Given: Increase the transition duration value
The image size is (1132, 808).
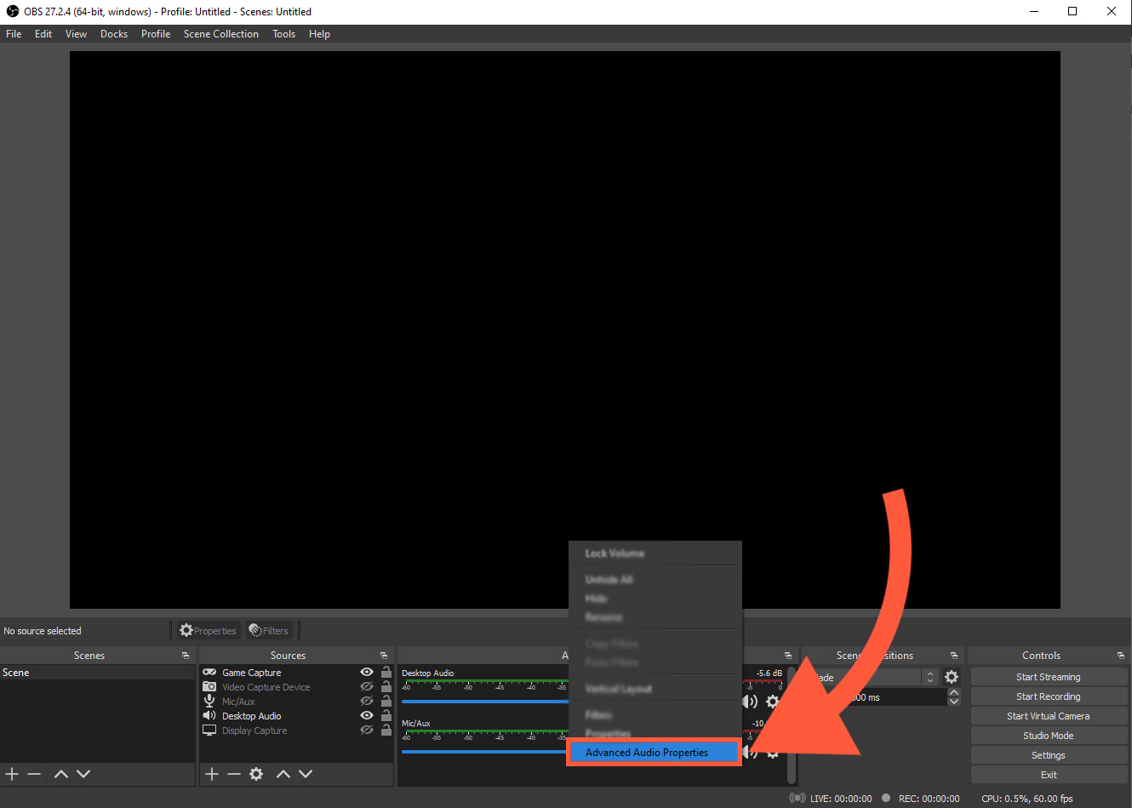Looking at the screenshot, I should tap(954, 693).
